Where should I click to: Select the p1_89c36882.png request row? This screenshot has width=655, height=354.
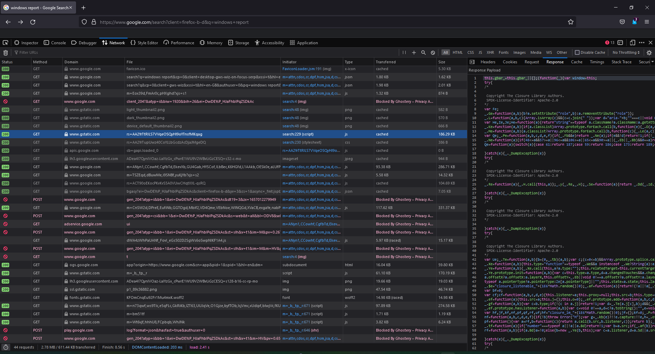pyautogui.click(x=233, y=289)
